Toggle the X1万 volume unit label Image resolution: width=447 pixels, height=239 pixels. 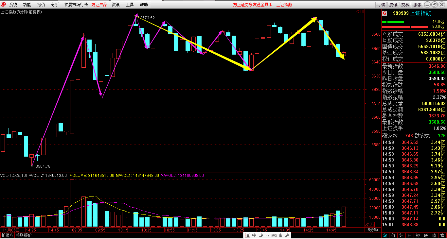369,224
